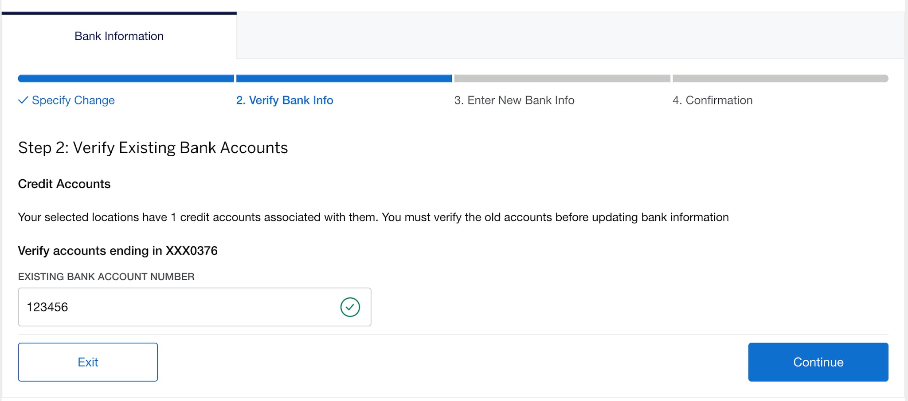Click the Exit button
This screenshot has height=401, width=908.
(x=88, y=362)
